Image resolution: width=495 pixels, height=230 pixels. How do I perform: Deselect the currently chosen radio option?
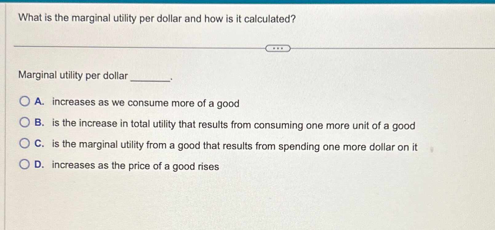pos(24,102)
